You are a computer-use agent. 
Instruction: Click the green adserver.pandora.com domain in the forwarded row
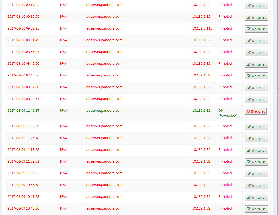click(x=104, y=111)
